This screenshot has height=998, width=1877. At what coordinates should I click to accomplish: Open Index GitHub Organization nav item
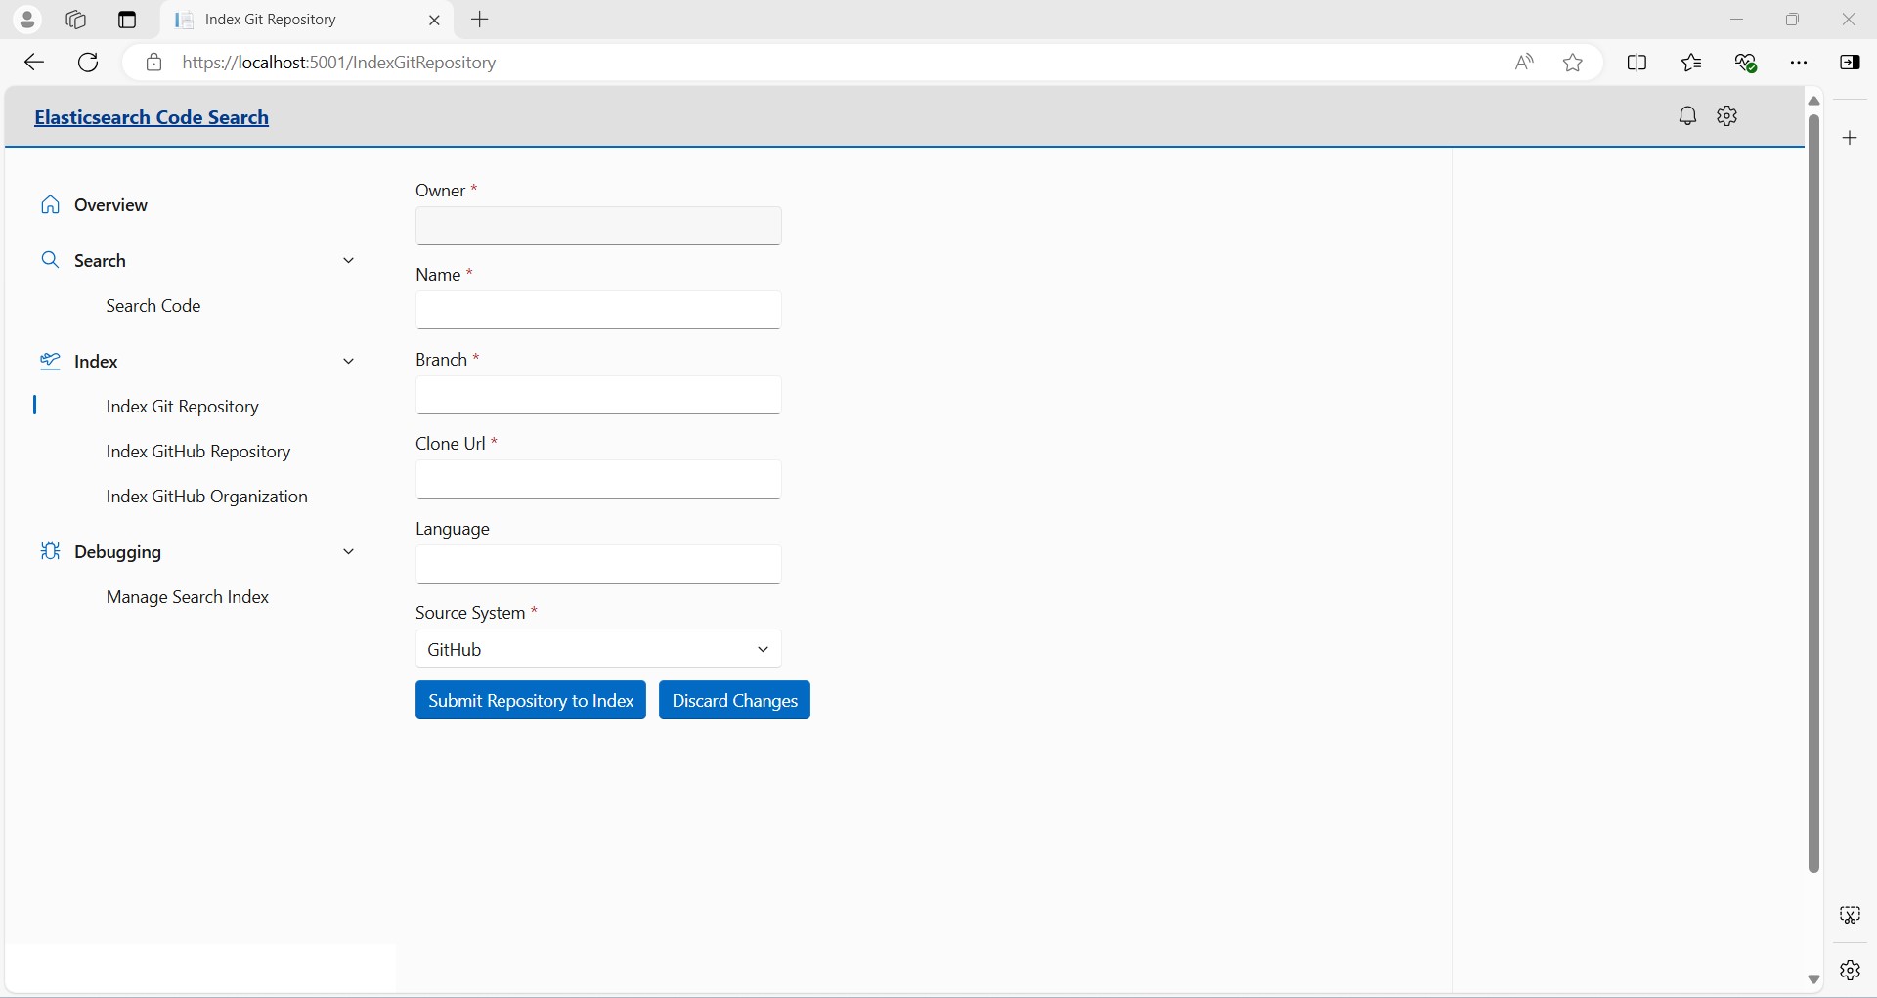(207, 497)
